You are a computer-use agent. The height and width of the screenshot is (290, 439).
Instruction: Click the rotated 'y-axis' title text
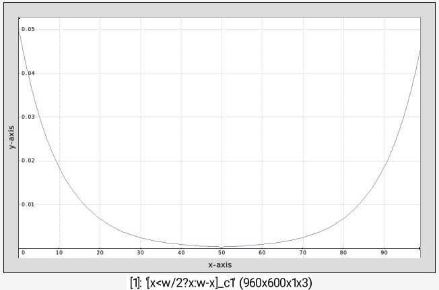11,138
